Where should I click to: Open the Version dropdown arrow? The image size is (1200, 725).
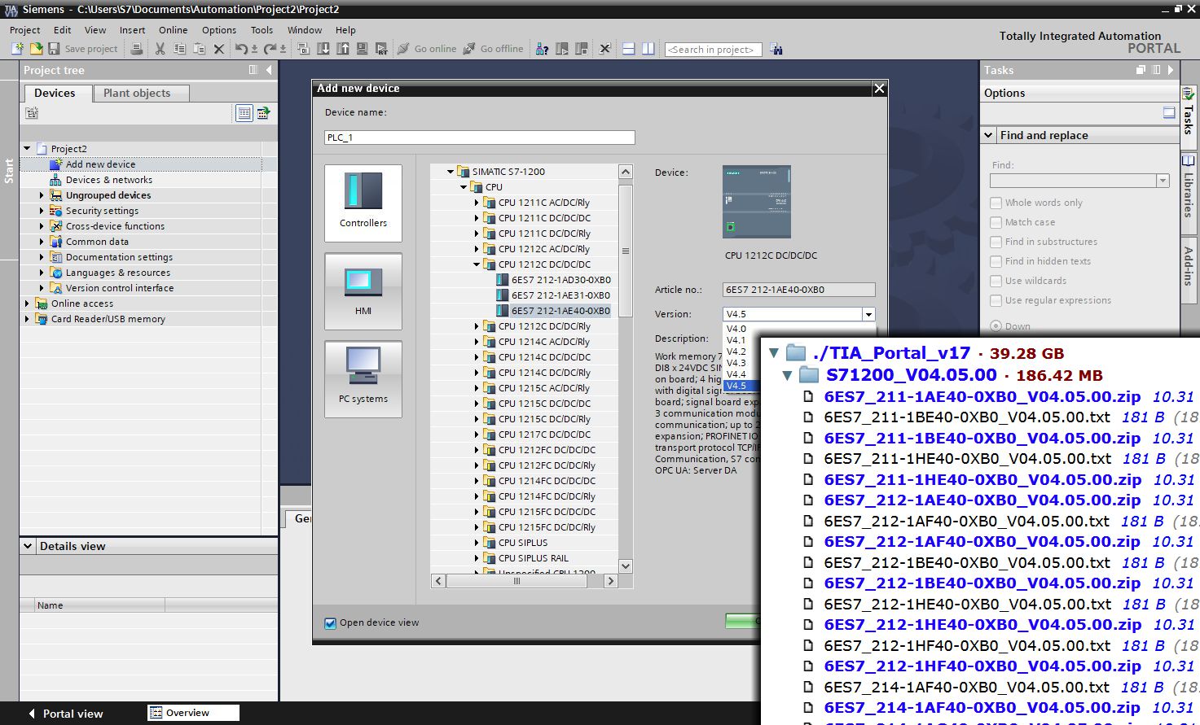pos(868,314)
